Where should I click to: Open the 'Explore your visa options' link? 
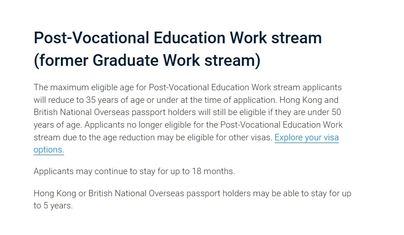(x=306, y=138)
